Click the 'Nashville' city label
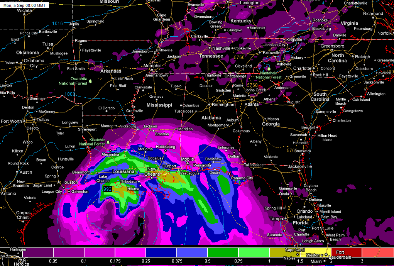 (x=221, y=48)
